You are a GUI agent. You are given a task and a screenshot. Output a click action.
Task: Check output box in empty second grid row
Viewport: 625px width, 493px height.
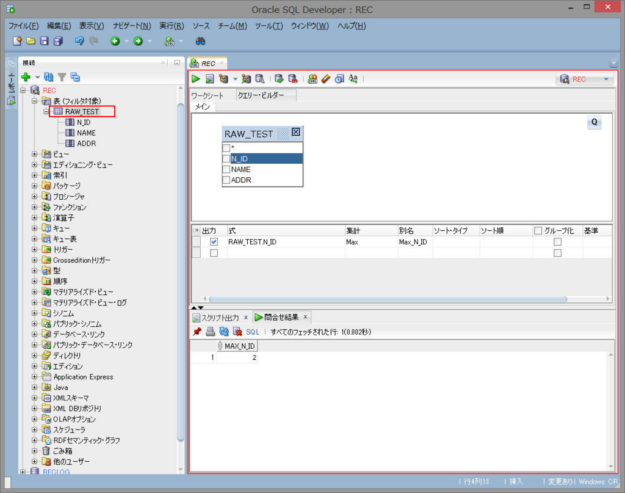tap(214, 253)
